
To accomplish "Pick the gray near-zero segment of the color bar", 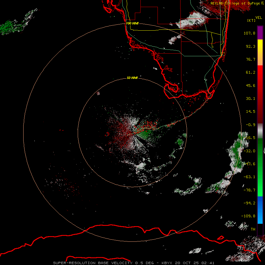I will point(260,130).
